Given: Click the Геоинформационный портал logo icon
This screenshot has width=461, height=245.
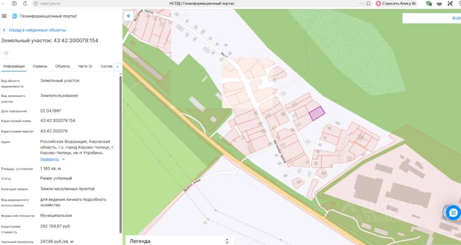Looking at the screenshot, I should (x=15, y=16).
